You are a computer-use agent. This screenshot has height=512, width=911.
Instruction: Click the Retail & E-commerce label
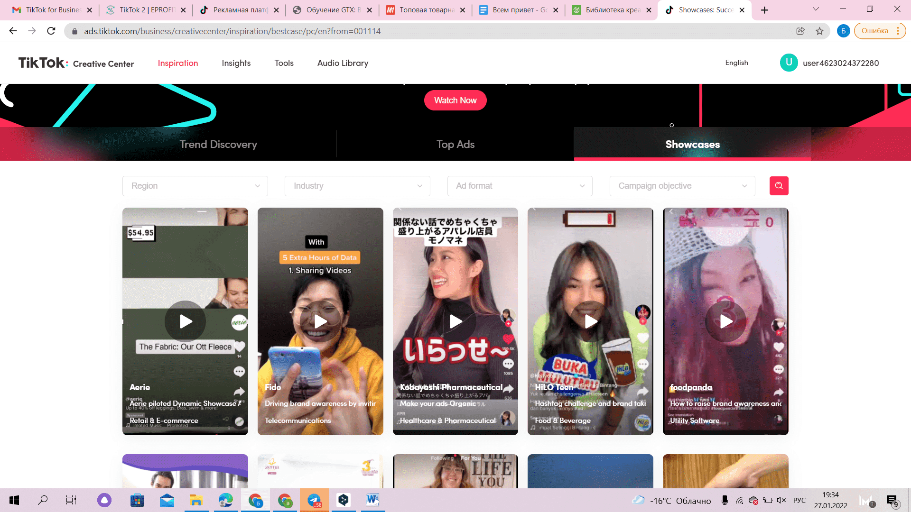(x=164, y=421)
